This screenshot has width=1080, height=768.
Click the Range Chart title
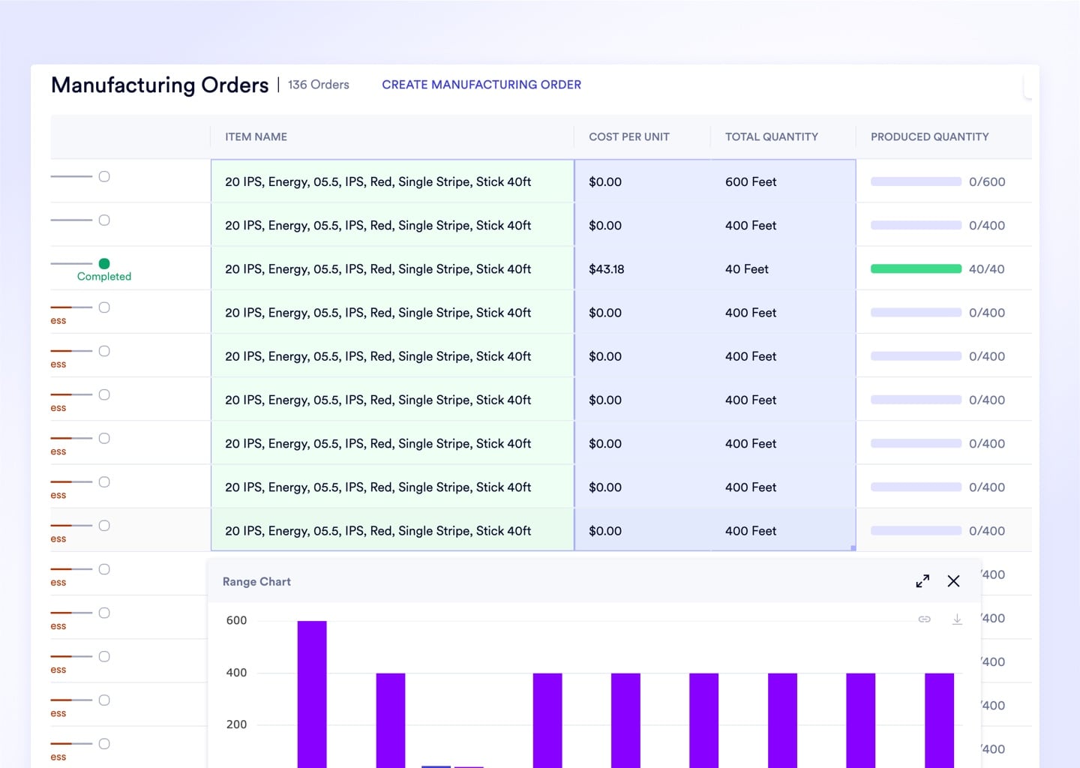(x=256, y=581)
